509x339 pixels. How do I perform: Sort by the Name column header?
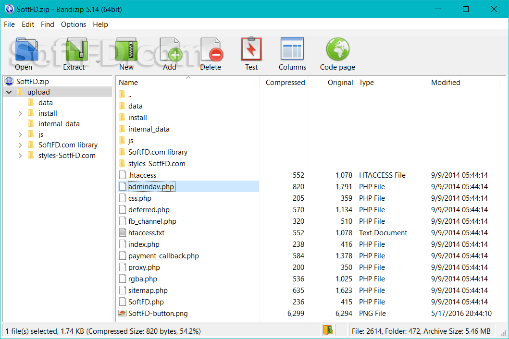pos(128,83)
